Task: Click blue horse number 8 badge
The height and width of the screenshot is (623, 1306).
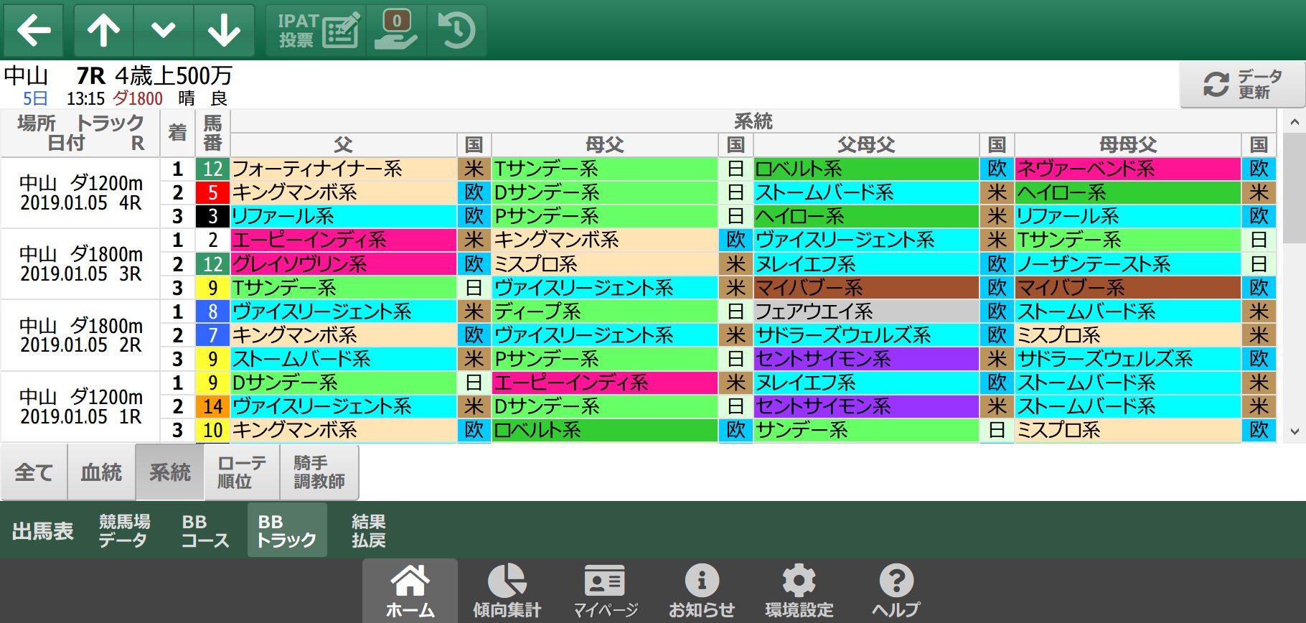Action: pos(212,311)
